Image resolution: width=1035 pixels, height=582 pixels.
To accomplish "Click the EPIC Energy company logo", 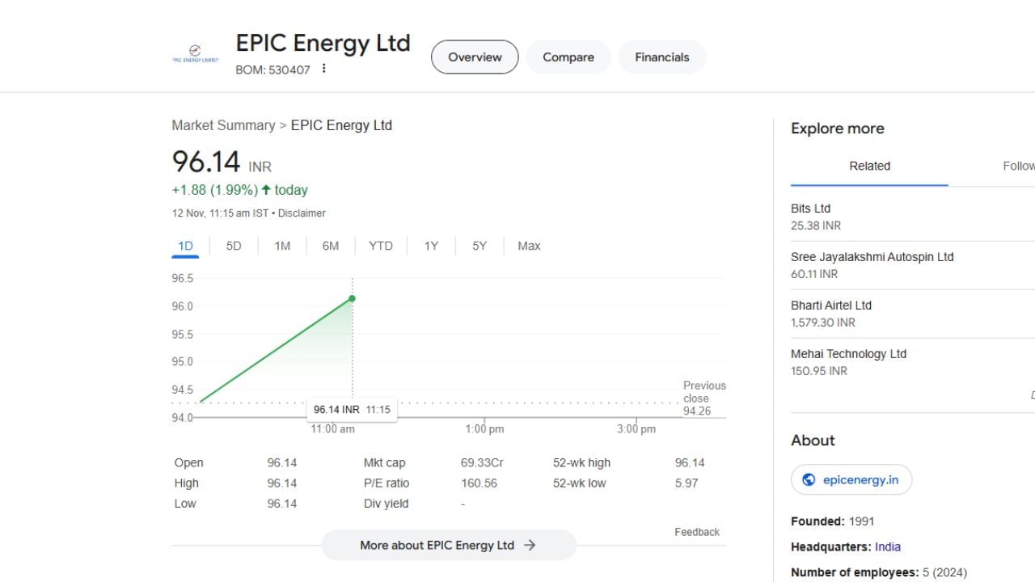I will (195, 55).
